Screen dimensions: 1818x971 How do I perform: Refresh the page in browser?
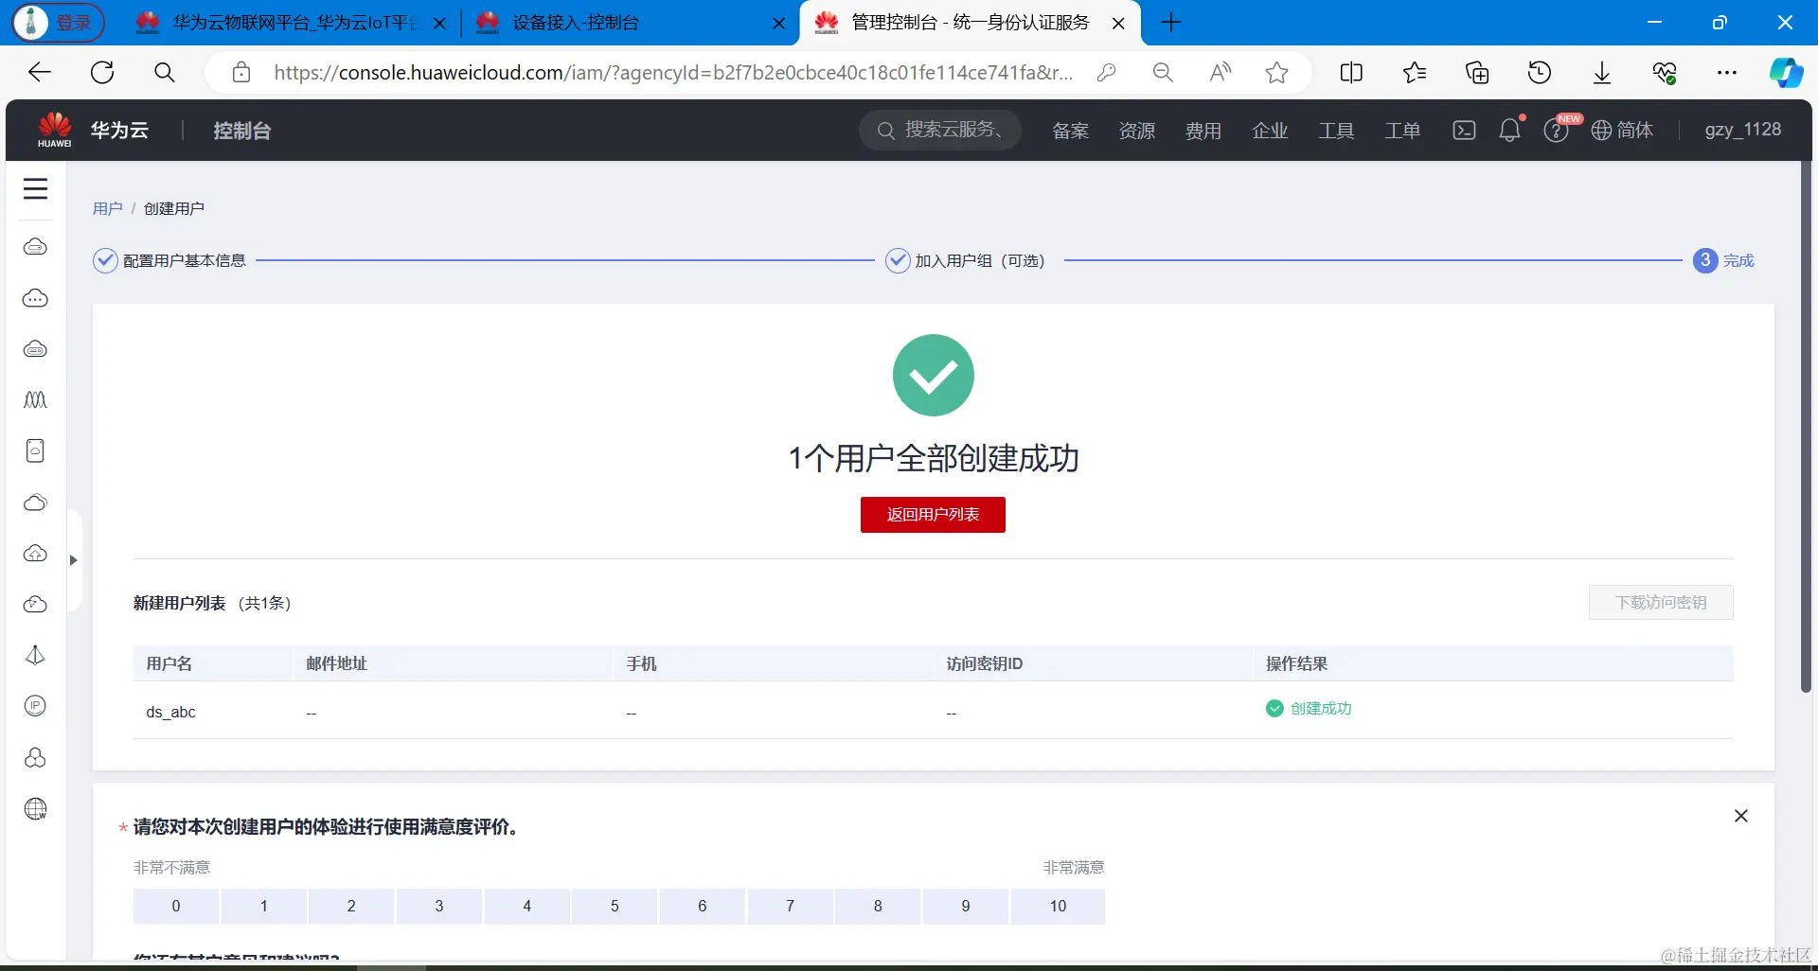pos(102,72)
